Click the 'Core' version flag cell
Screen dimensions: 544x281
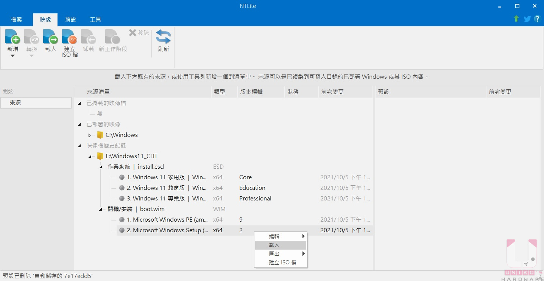click(x=245, y=177)
